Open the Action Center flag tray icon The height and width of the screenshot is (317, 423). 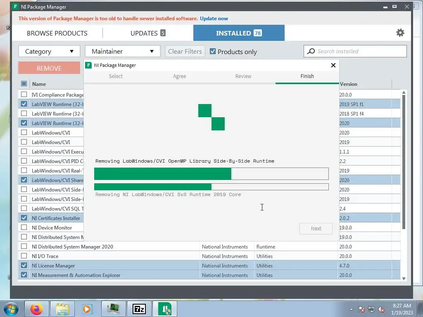coord(361,309)
